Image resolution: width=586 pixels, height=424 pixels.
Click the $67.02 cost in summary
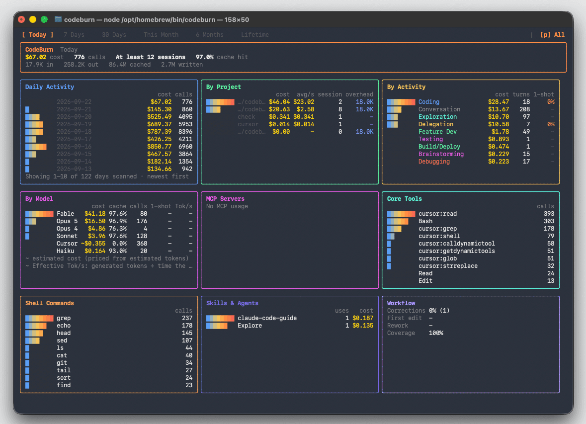click(x=36, y=57)
